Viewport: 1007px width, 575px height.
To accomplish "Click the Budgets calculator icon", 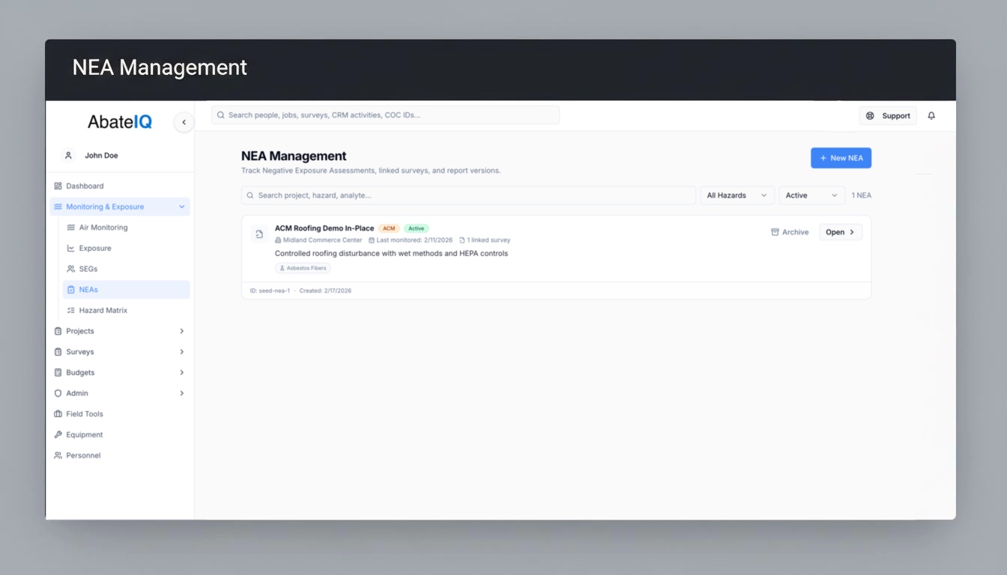I will click(x=58, y=372).
